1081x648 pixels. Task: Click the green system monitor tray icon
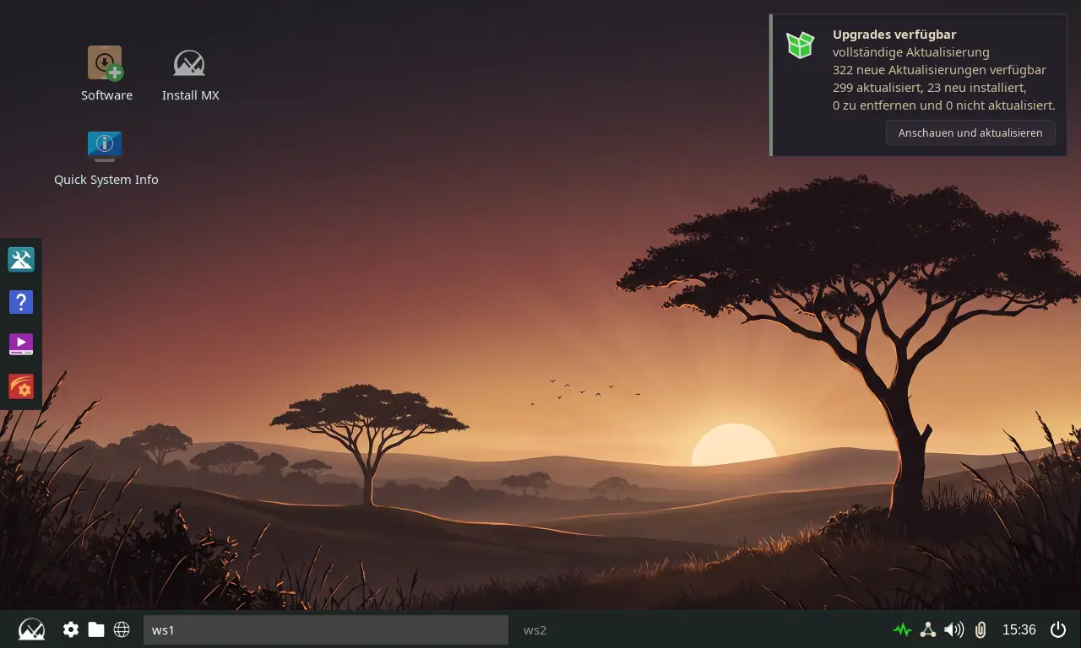pyautogui.click(x=902, y=629)
